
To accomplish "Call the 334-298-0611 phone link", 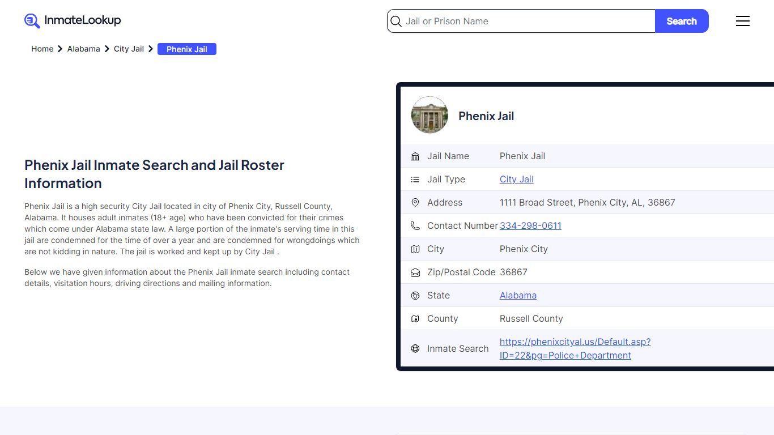I will (x=530, y=226).
